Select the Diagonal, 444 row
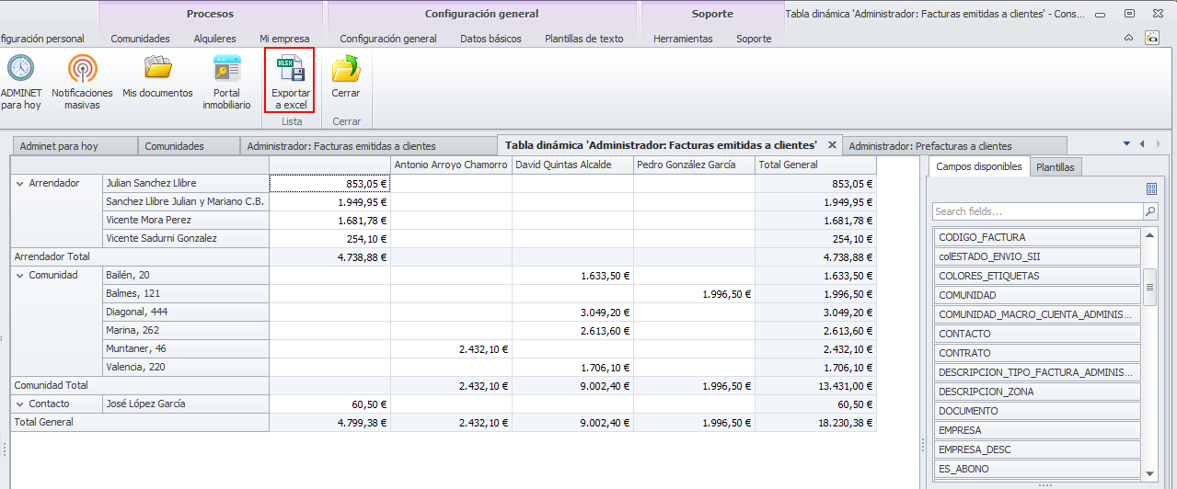Viewport: 1177px width, 489px height. point(186,313)
